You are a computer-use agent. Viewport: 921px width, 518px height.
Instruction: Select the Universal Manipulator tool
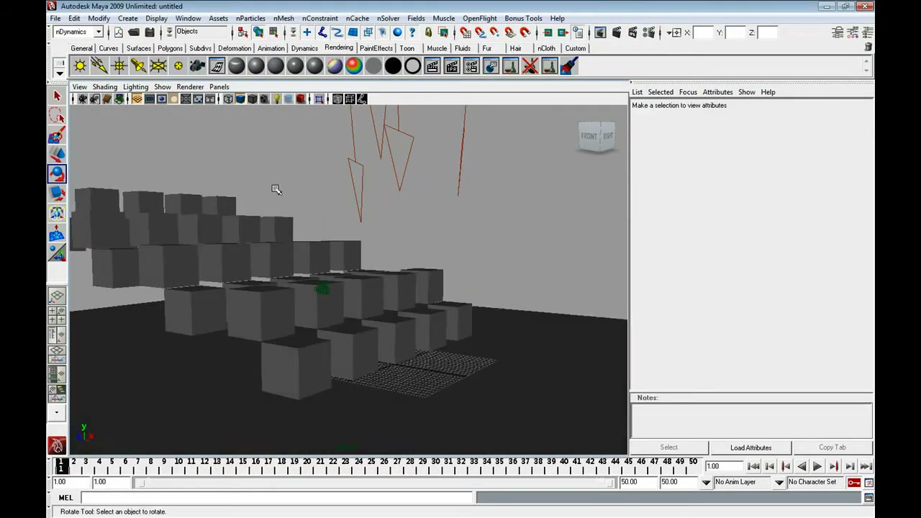[57, 212]
